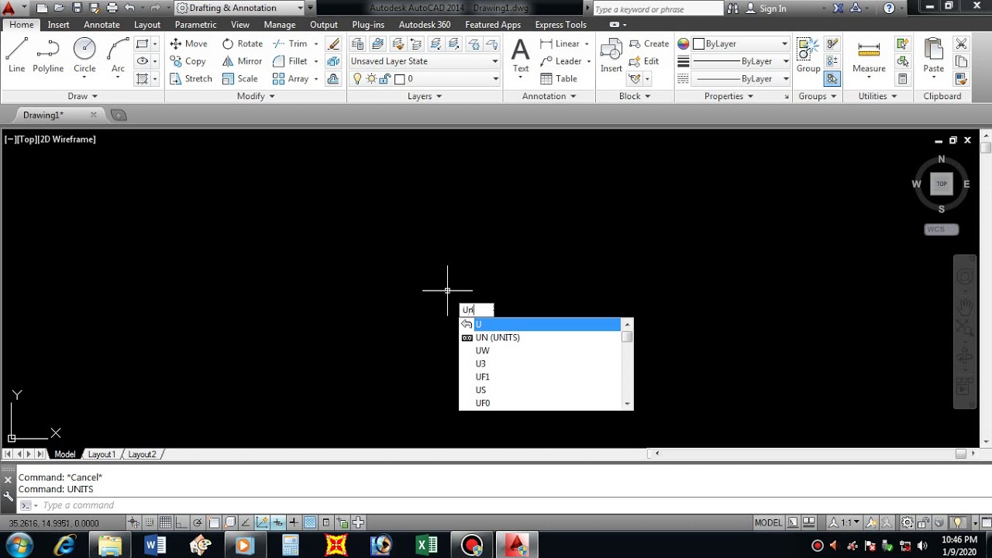Open the linetype ByLayer dropdown
The height and width of the screenshot is (558, 992).
coord(741,78)
